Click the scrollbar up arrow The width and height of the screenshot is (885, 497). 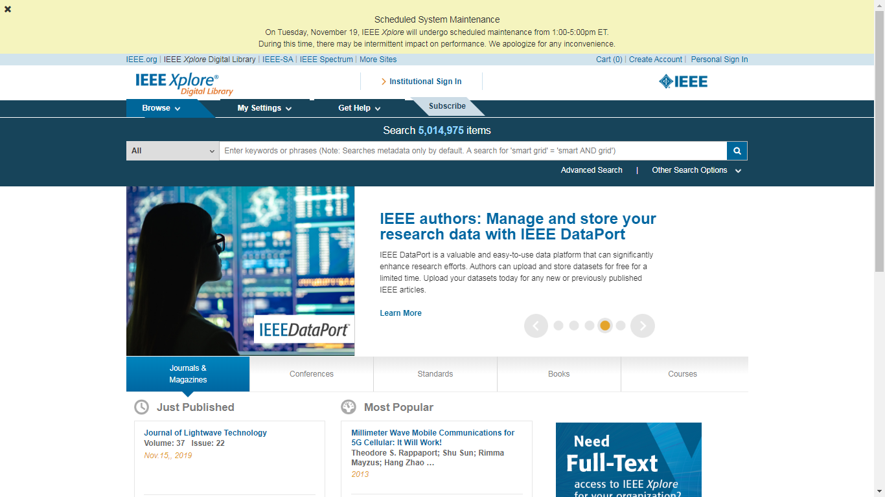[x=879, y=5]
